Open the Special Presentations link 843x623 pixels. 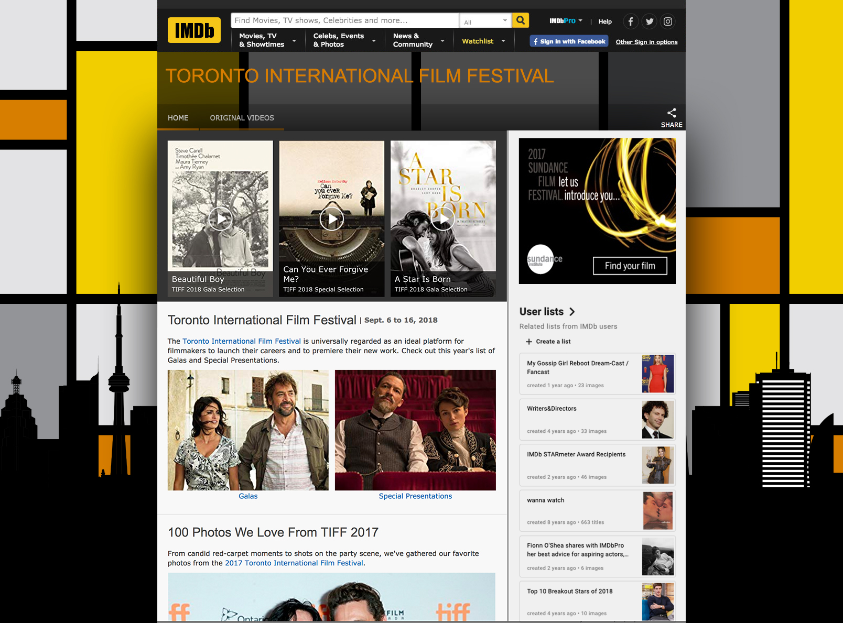pos(415,496)
